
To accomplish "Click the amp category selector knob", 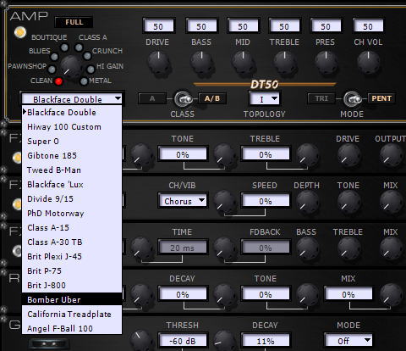I will pos(70,66).
